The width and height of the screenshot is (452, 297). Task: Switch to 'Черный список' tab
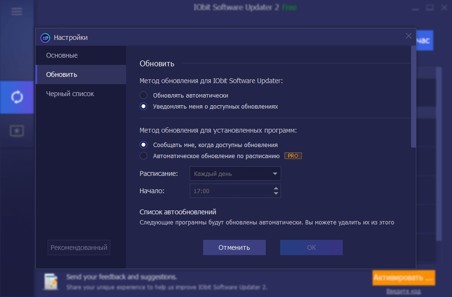coord(70,94)
